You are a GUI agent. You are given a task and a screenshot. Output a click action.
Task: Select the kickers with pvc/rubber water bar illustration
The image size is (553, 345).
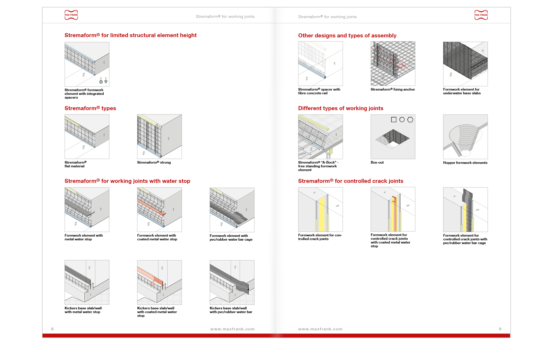click(x=232, y=282)
